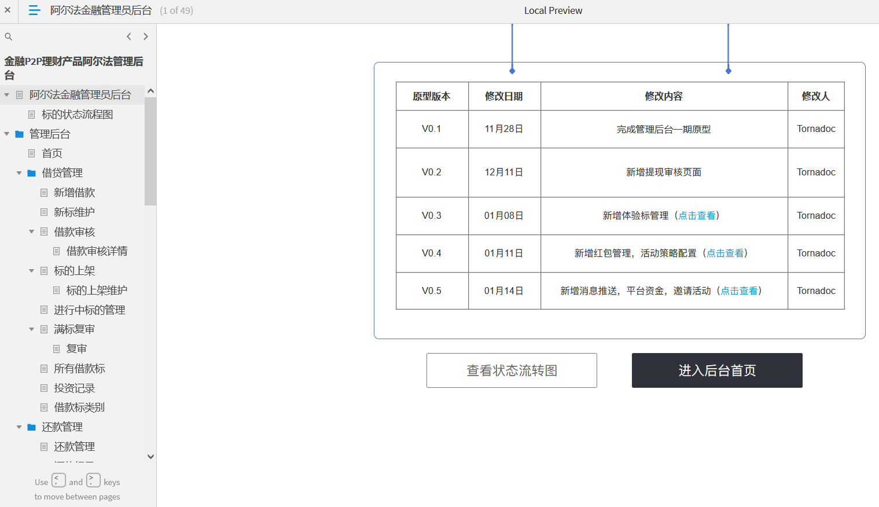This screenshot has height=507, width=879.
Task: Click the project title 阿尔法金融管理员后台 in header
Action: coord(101,10)
